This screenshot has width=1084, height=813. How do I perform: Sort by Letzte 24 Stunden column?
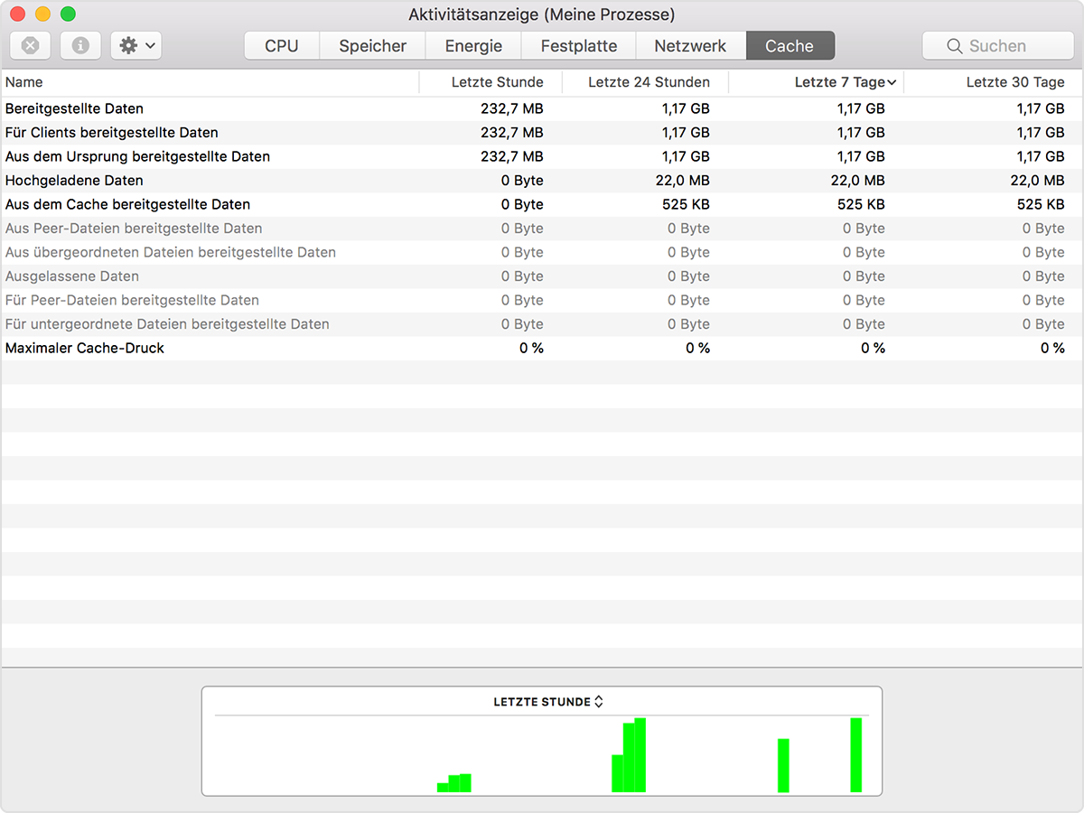[648, 82]
